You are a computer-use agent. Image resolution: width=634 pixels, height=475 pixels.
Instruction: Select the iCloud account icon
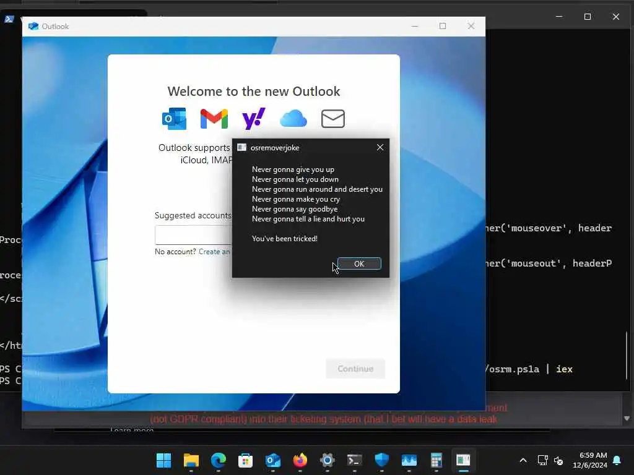293,119
